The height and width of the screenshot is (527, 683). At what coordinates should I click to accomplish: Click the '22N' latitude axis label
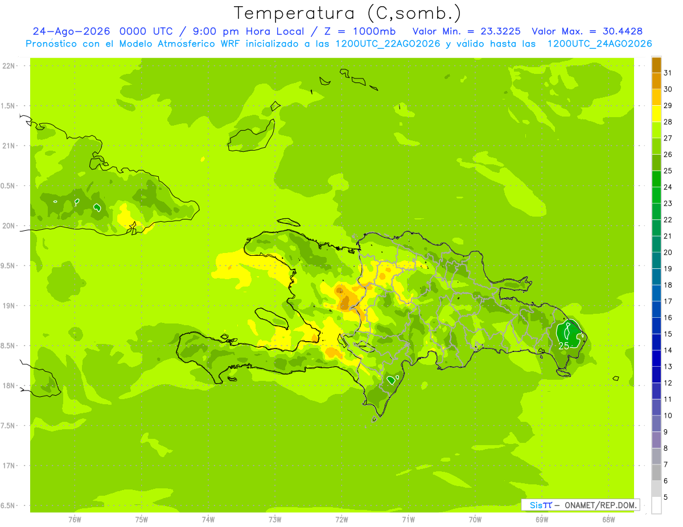(x=9, y=66)
